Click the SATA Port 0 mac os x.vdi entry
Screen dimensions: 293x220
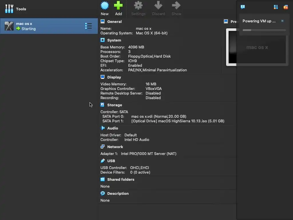click(x=159, y=116)
